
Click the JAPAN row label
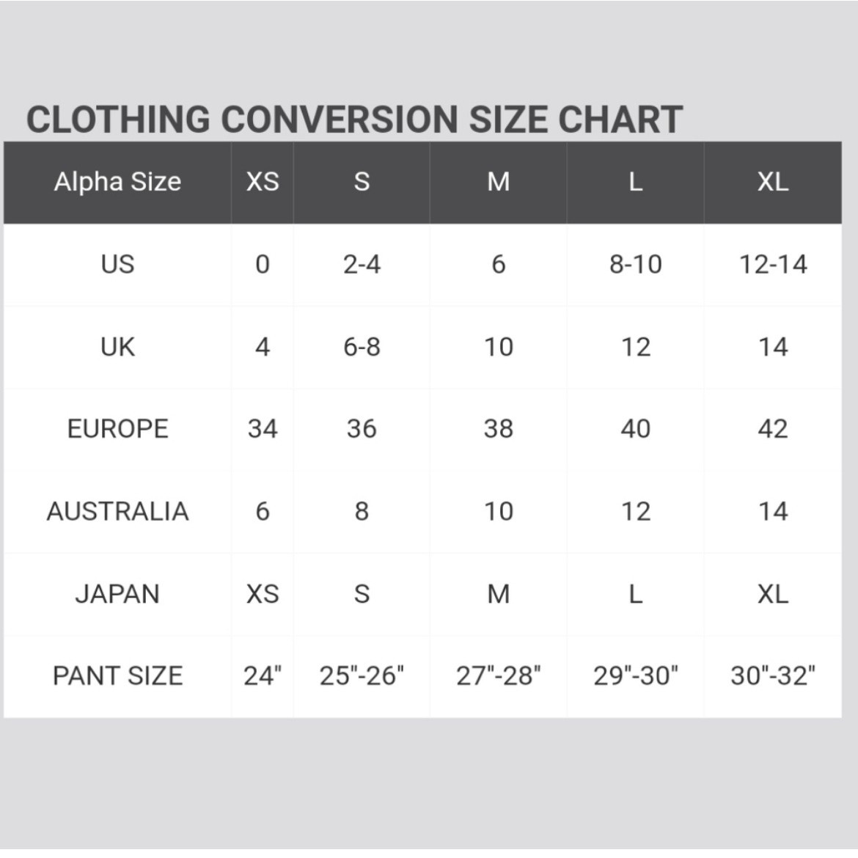[x=117, y=594]
